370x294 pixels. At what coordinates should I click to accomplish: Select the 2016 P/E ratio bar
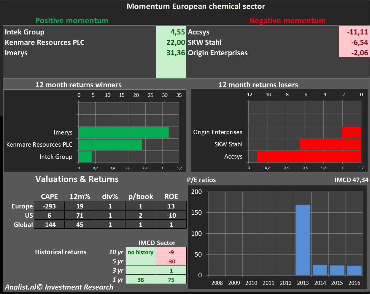354,271
